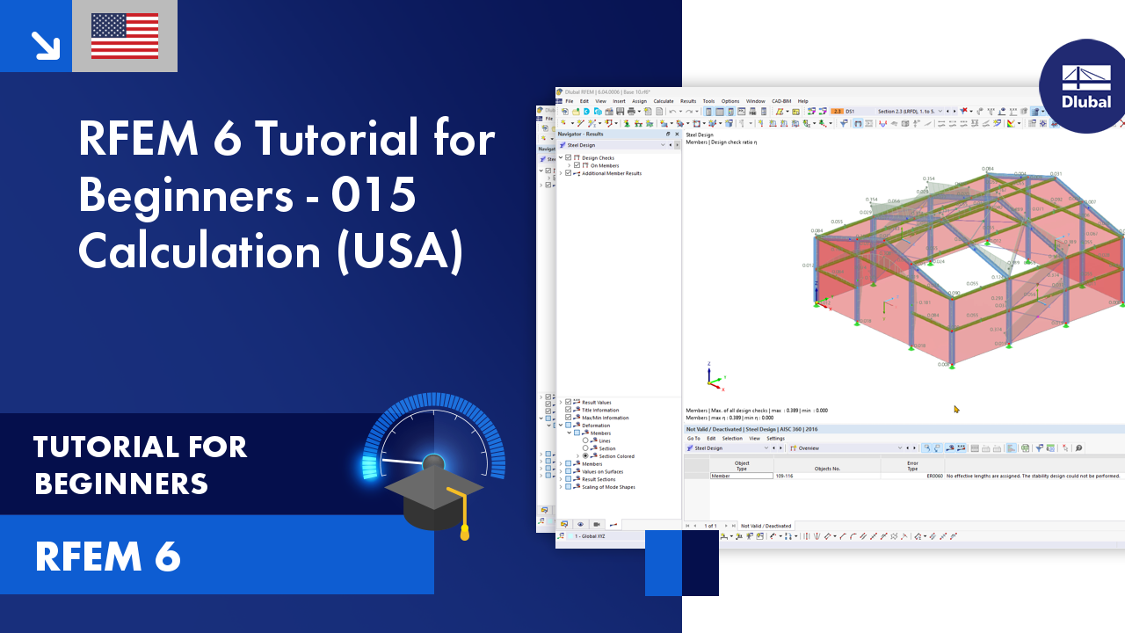The height and width of the screenshot is (633, 1125).
Task: Click the pin icon on the Navigator - Results panel
Action: (667, 135)
